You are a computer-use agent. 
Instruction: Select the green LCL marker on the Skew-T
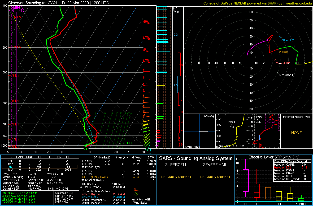[130, 143]
